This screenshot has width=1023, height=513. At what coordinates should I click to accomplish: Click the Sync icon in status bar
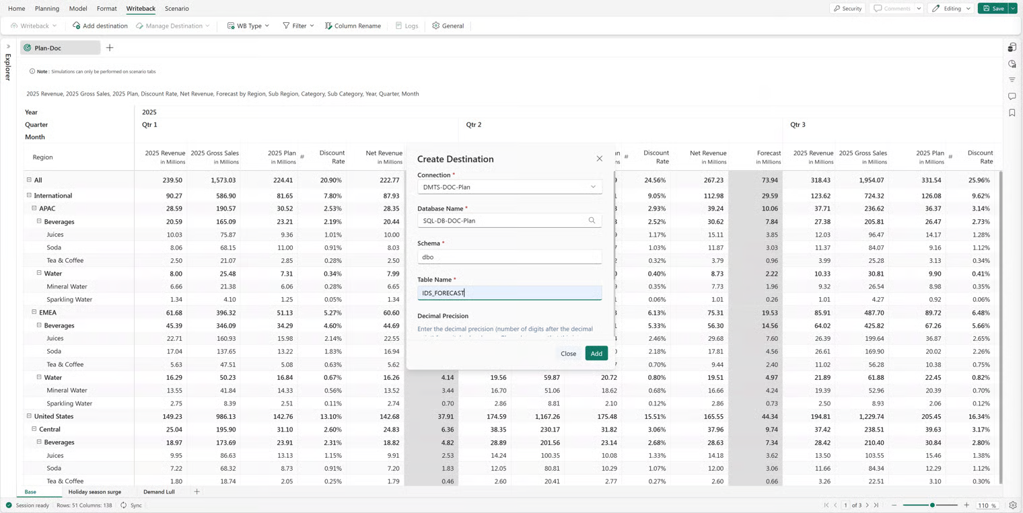[x=124, y=505]
